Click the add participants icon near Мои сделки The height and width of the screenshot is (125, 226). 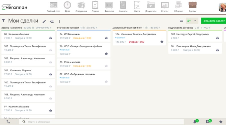pyautogui.click(x=52, y=21)
